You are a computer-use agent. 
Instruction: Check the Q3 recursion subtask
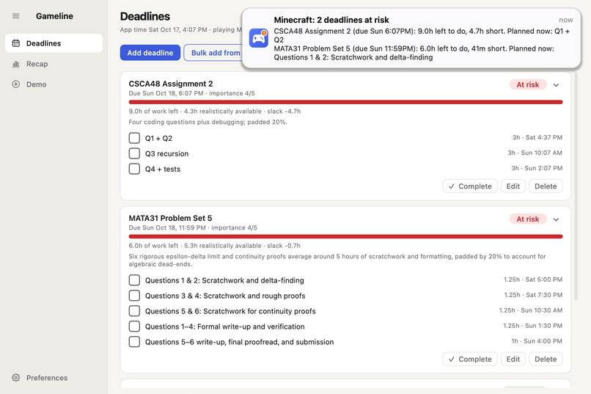pyautogui.click(x=135, y=153)
